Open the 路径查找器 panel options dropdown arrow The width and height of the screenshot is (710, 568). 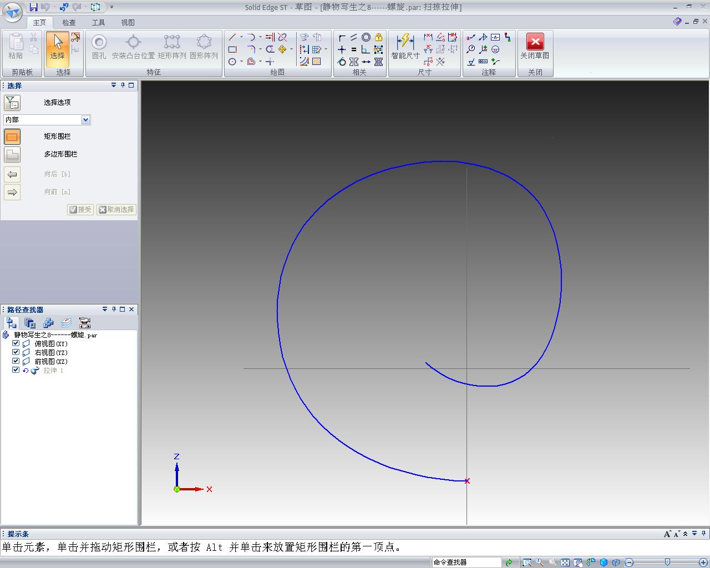point(105,310)
